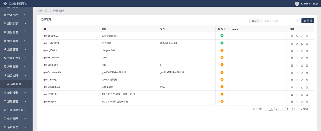The height and width of the screenshot is (131, 321).
Task: Click the green status icon for 实验台数据接入
Action: 222,36
